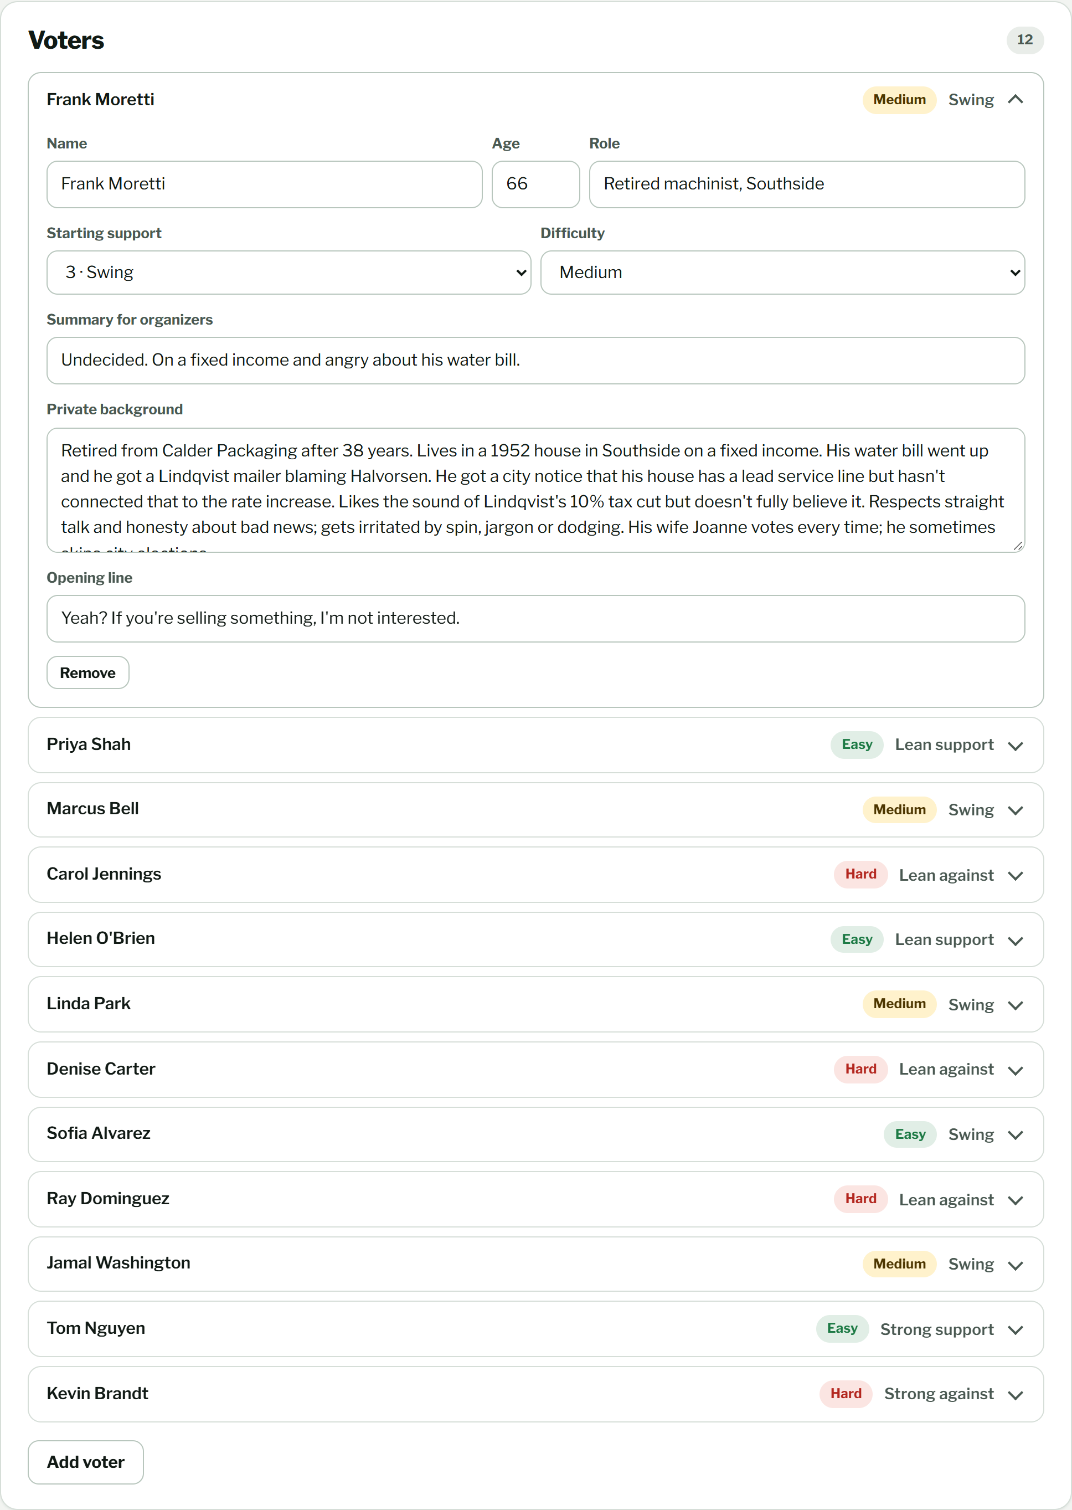This screenshot has width=1072, height=1510.
Task: Collapse the Frank Moretti voter card chevron
Action: click(1015, 100)
